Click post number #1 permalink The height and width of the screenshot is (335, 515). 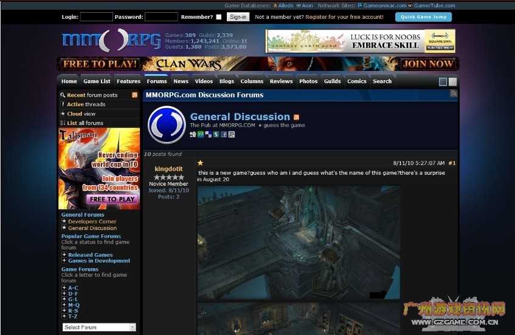coord(452,163)
